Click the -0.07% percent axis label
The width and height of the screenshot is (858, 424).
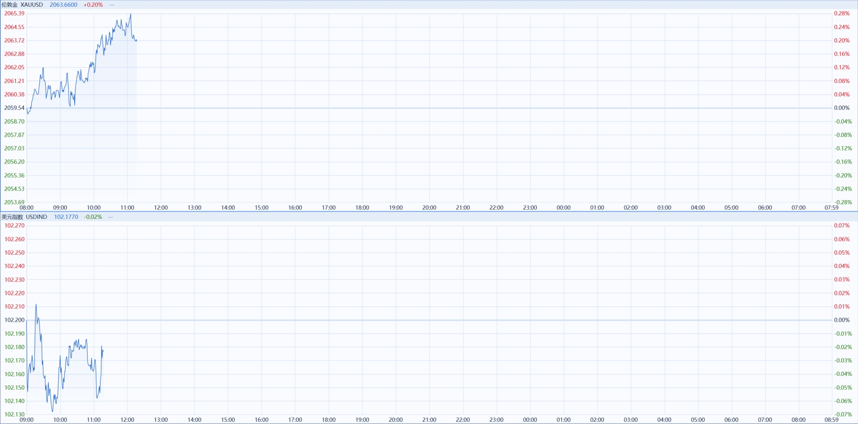(x=843, y=415)
